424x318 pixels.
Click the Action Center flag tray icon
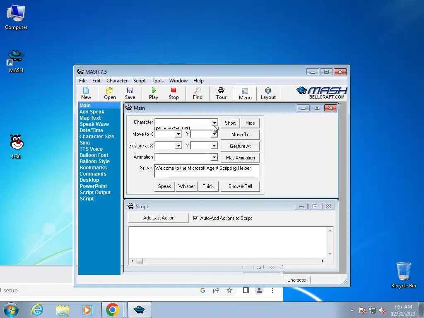tap(362, 311)
